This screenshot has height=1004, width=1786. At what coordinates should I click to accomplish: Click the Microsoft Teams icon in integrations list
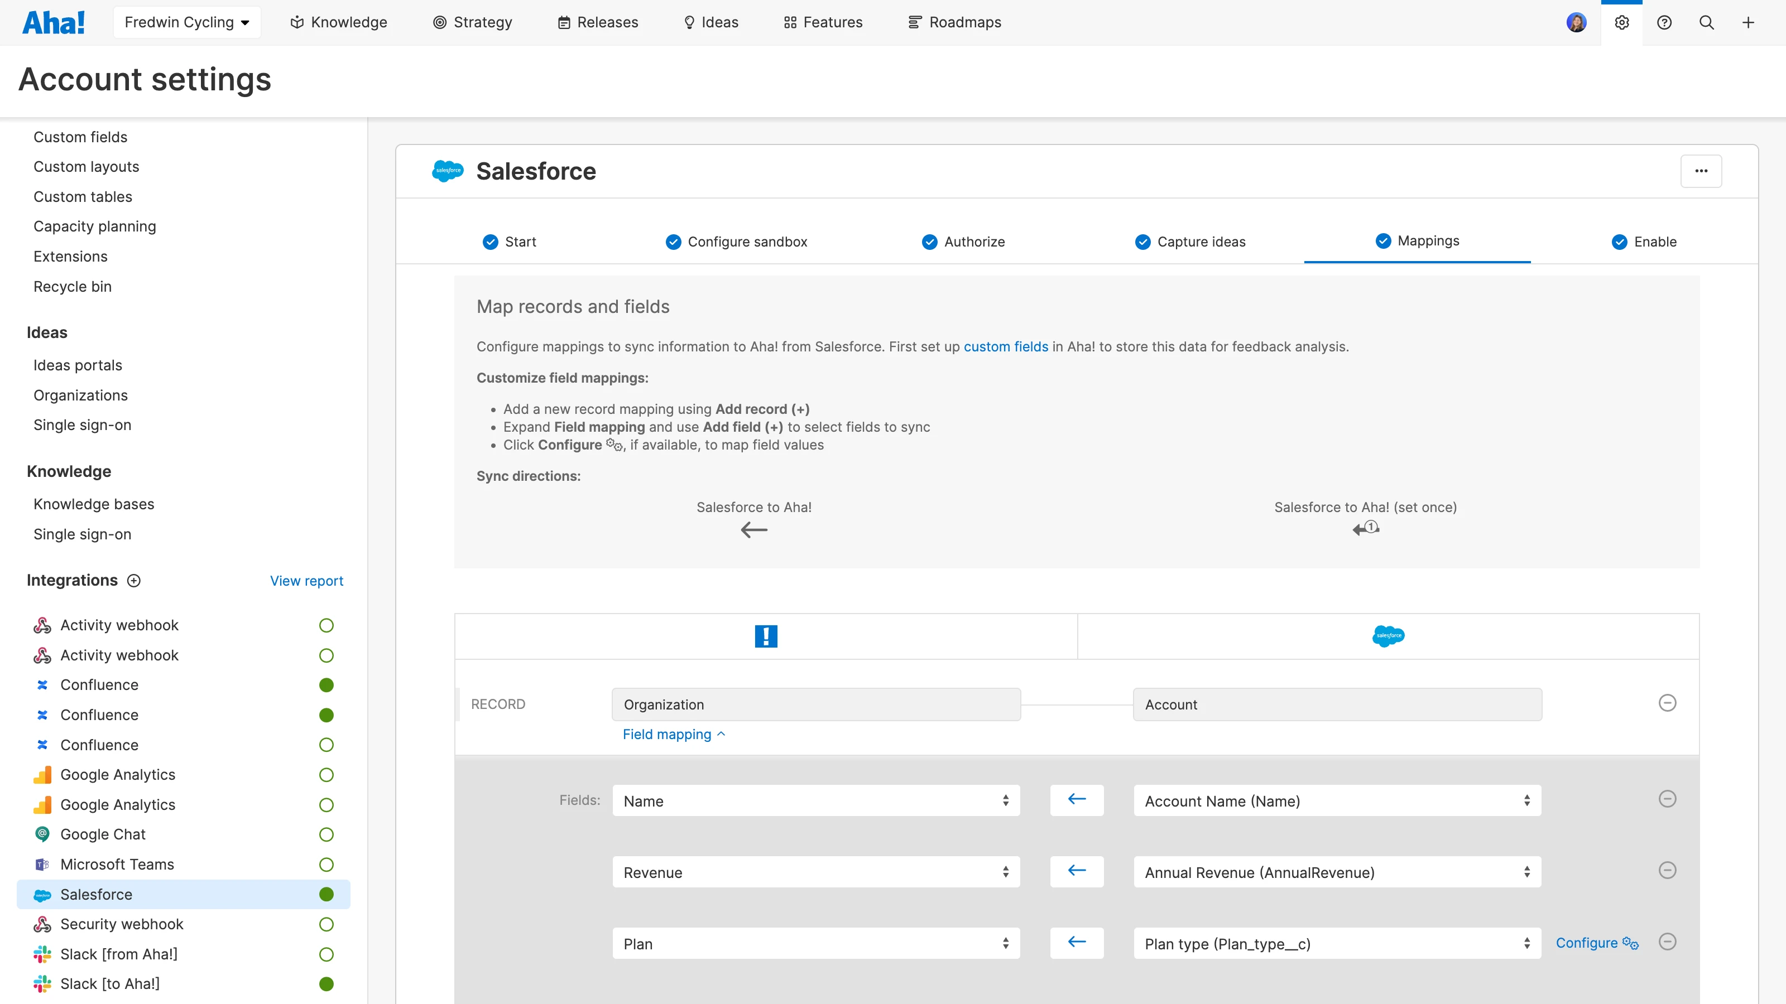pos(42,864)
